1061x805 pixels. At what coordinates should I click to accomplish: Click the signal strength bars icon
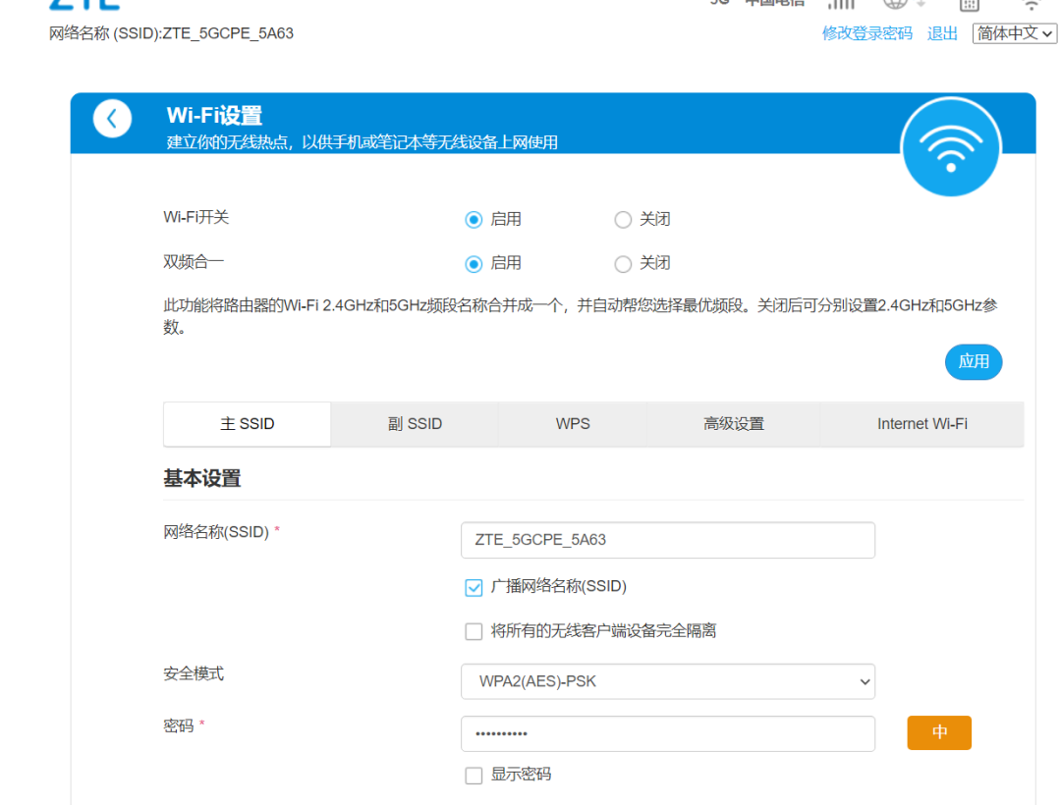click(841, 5)
